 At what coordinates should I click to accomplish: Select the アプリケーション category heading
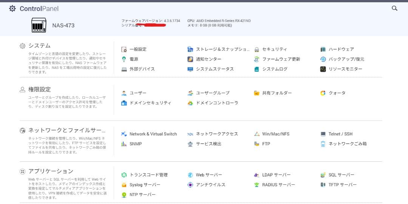pyautogui.click(x=51, y=172)
